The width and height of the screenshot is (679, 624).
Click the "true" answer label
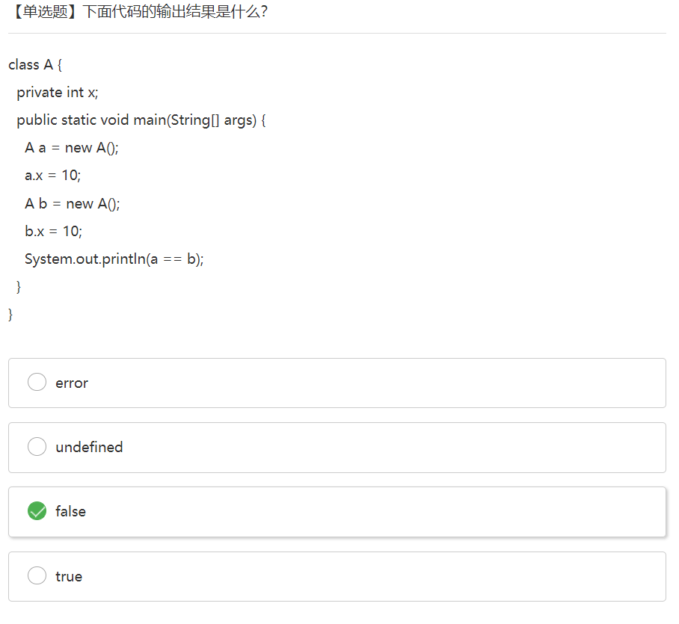click(x=69, y=576)
